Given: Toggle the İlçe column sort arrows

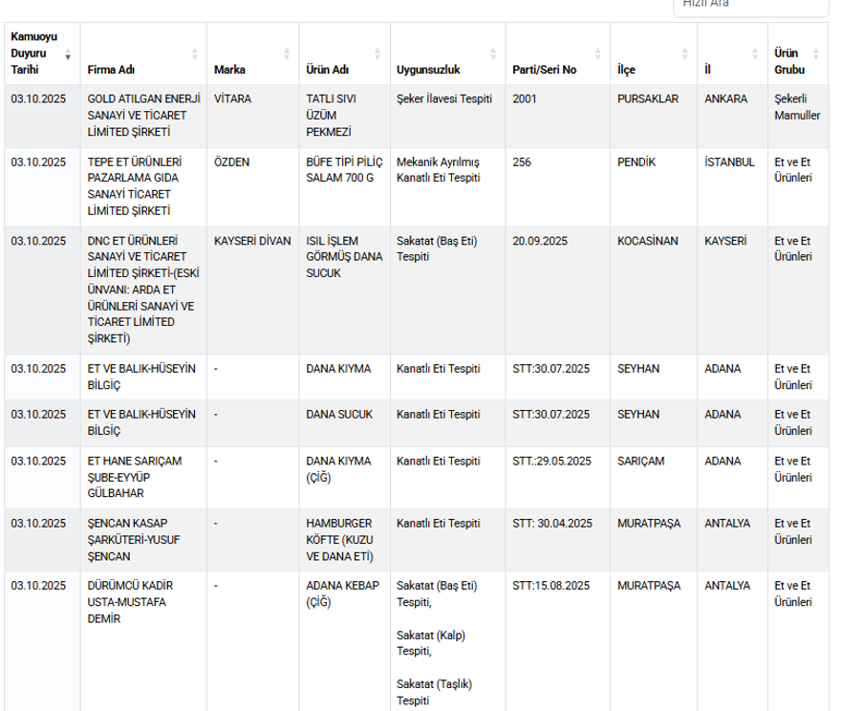Looking at the screenshot, I should click(x=685, y=54).
